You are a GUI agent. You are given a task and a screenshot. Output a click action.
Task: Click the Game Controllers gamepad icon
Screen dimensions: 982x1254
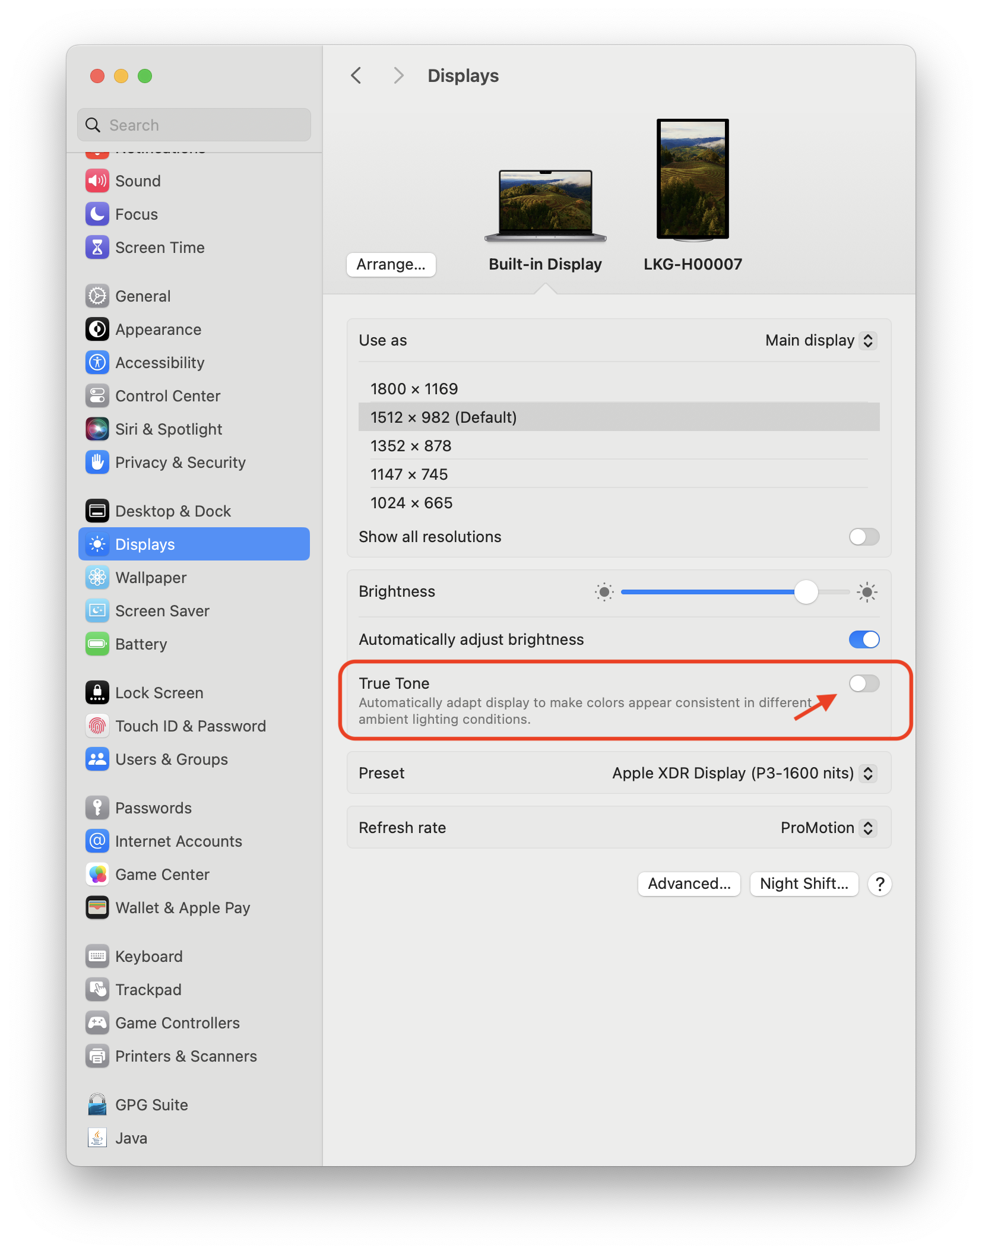(97, 1023)
